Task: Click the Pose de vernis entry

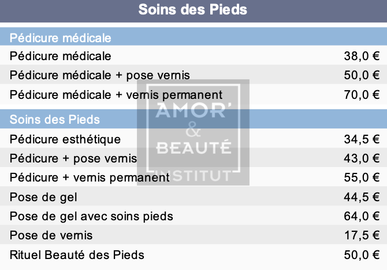Action: coord(51,235)
